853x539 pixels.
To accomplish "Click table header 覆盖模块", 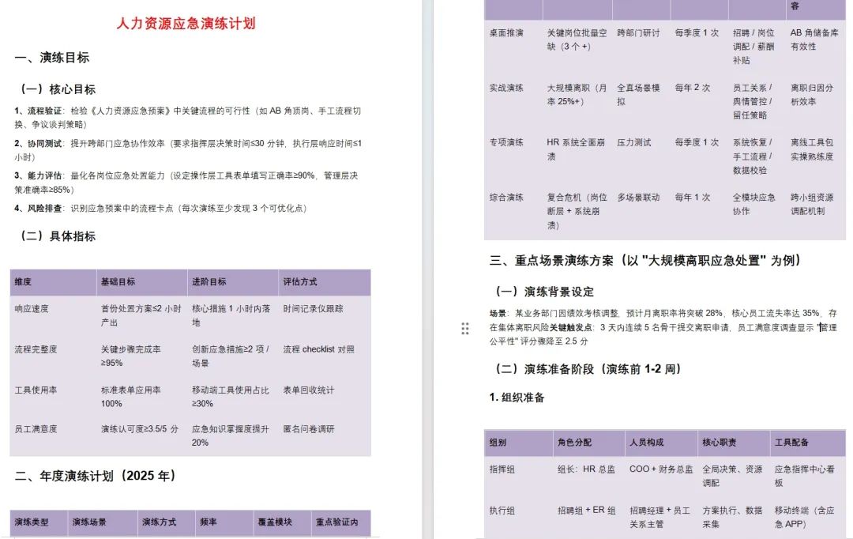I will coord(276,522).
